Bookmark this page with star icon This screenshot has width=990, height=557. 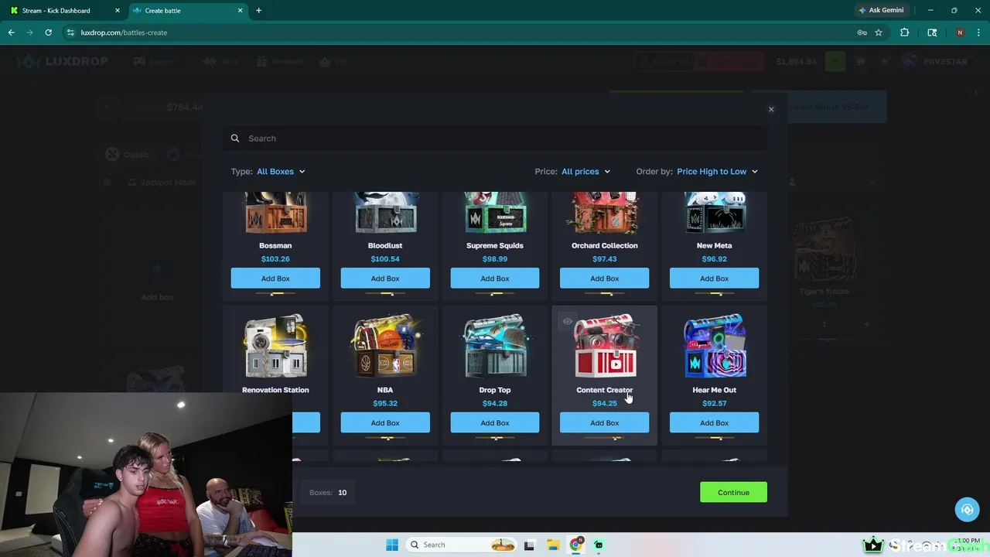pos(879,32)
